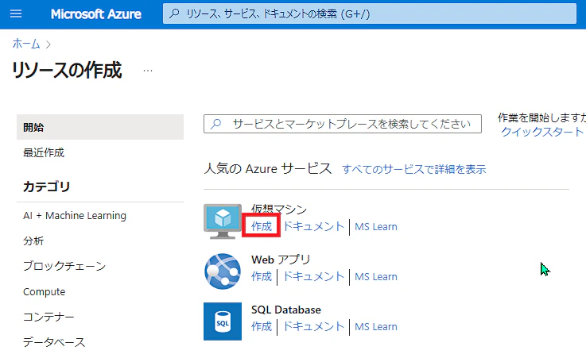Viewport: 586px width, 354px height.
Task: Open MS Learn for SQL Database
Action: [x=376, y=327]
